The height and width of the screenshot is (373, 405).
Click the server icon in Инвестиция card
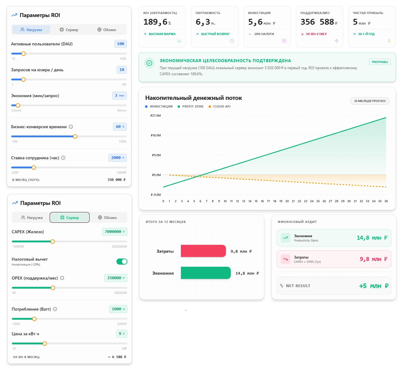(x=284, y=41)
